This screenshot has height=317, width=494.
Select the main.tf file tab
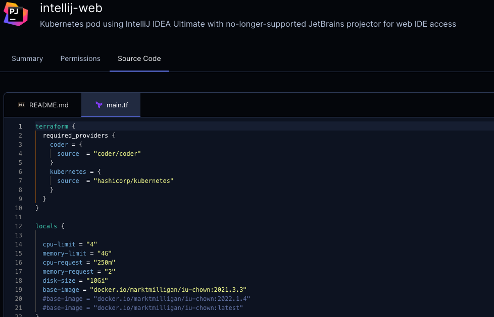point(111,105)
